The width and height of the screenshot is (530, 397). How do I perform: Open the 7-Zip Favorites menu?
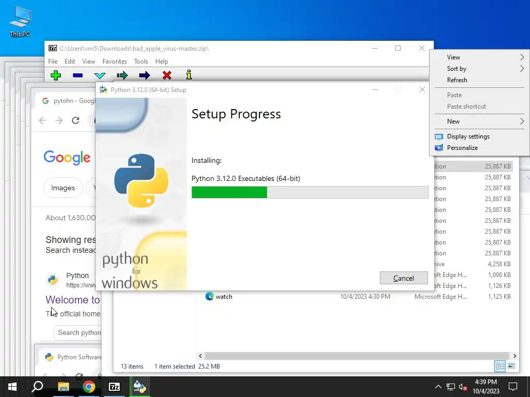114,62
